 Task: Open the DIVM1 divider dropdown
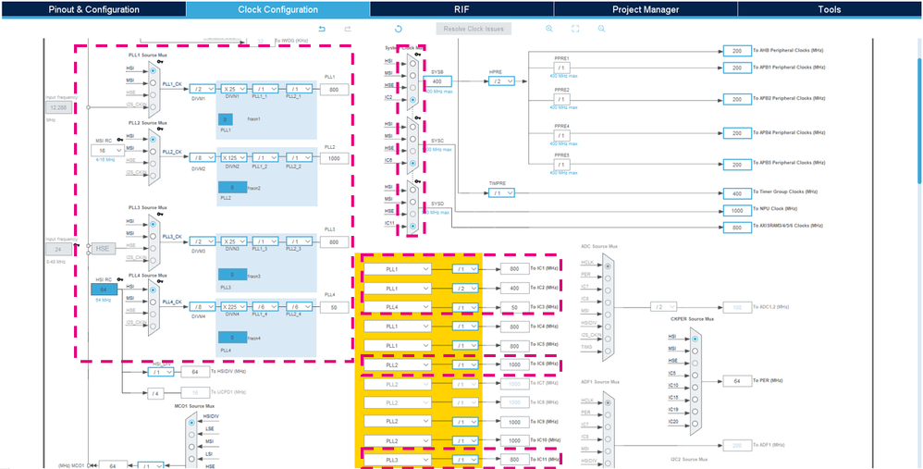203,90
